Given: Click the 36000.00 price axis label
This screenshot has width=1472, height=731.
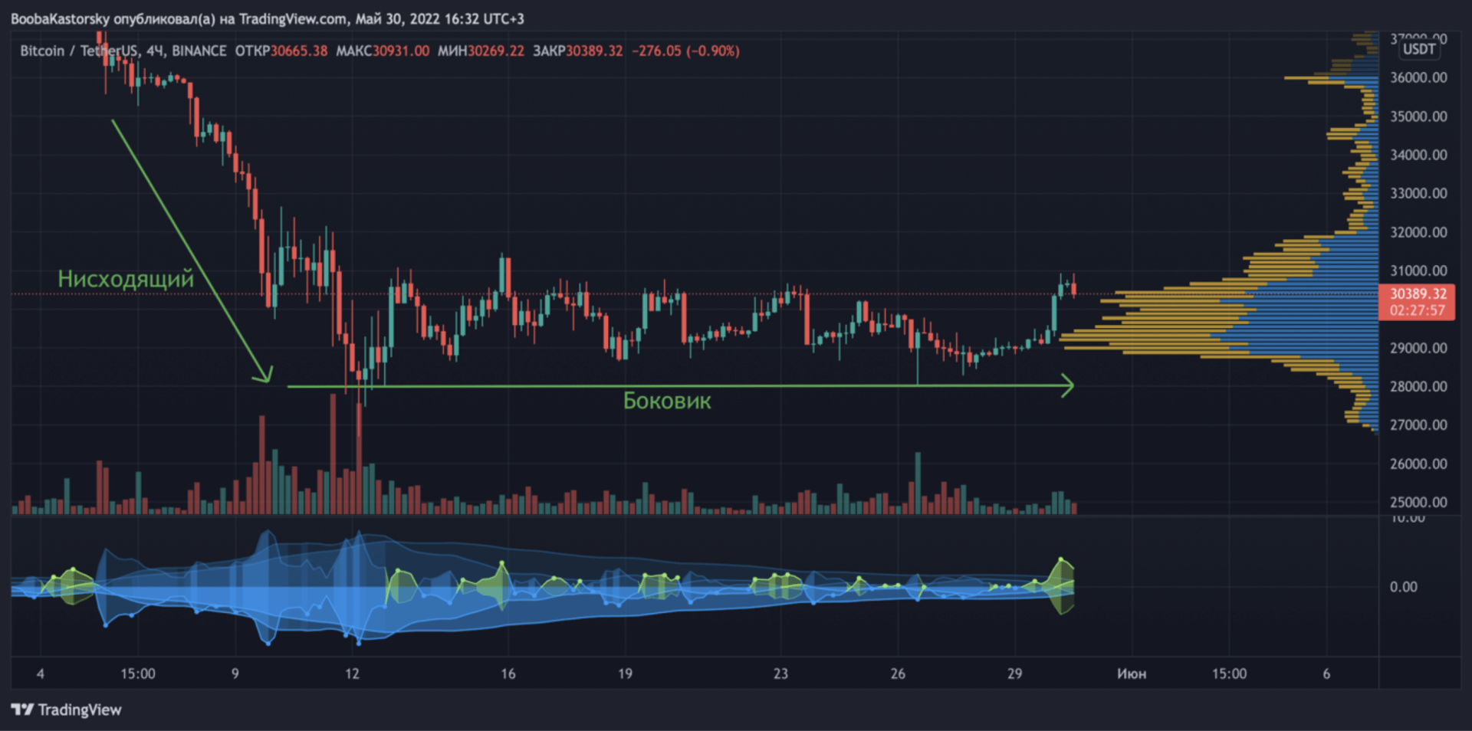Looking at the screenshot, I should point(1418,77).
